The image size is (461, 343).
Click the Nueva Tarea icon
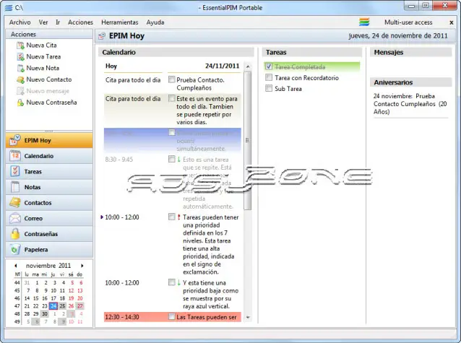[x=20, y=57]
